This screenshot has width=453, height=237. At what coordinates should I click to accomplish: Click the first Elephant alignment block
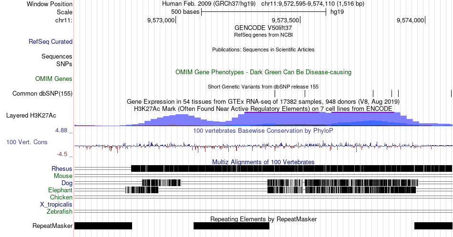142,190
